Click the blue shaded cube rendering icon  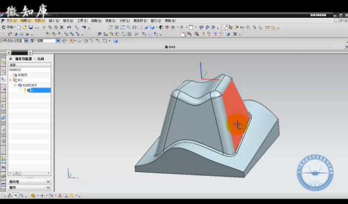(152, 27)
